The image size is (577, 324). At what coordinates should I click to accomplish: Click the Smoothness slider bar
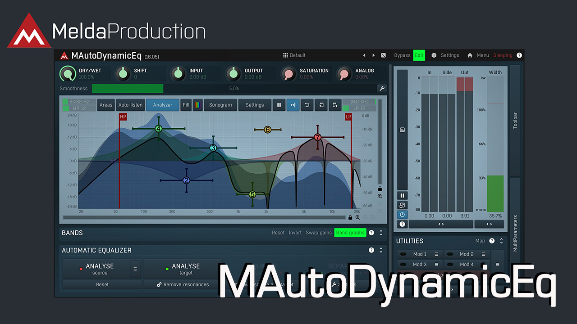234,89
